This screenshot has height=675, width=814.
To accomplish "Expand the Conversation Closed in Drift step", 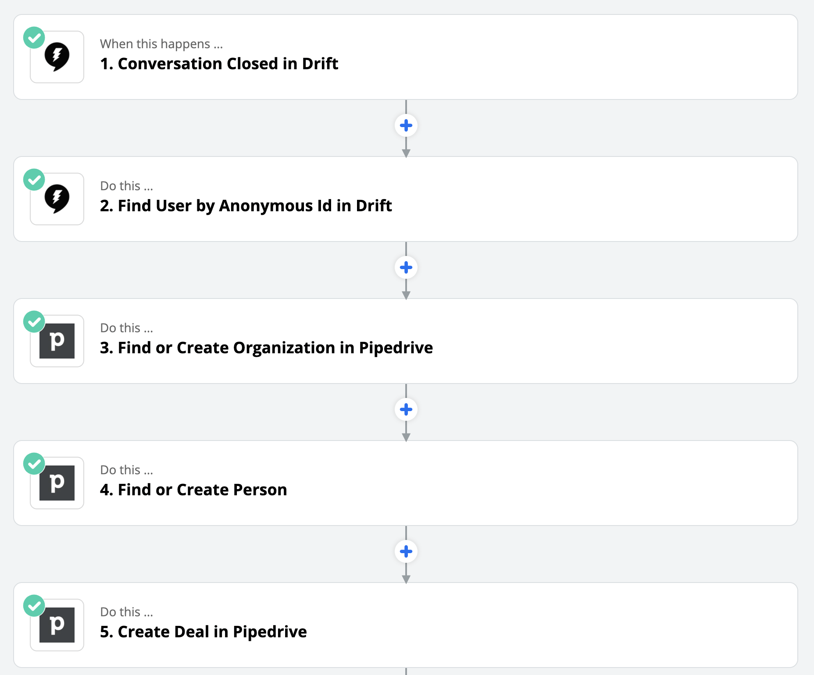I will [x=219, y=64].
